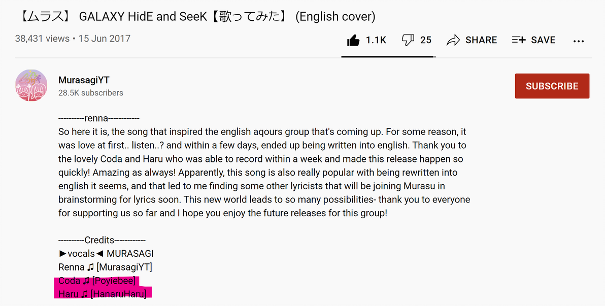Click the thumbs-up like icon
Image resolution: width=605 pixels, height=306 pixels.
pyautogui.click(x=353, y=40)
